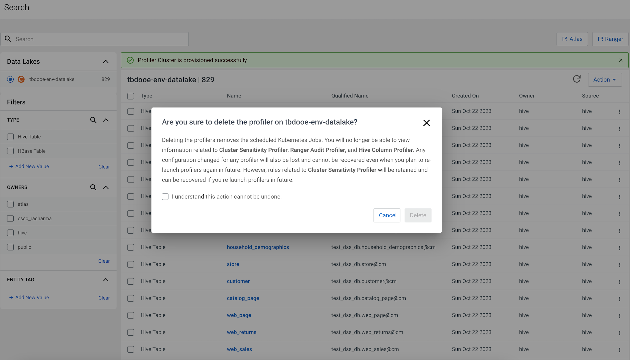Click the search icon in OWNERS filter
Screen dimensions: 630x360
point(93,187)
